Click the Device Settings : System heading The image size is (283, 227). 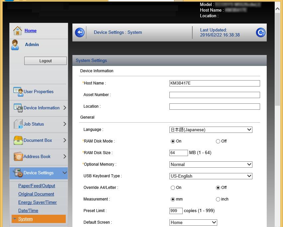118,32
